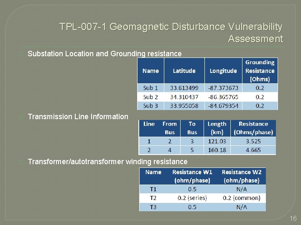
Task: Click the 'Length (km)' column header
Action: point(217,128)
